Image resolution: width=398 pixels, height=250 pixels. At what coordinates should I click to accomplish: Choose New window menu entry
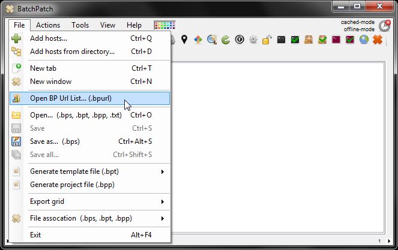[89, 82]
